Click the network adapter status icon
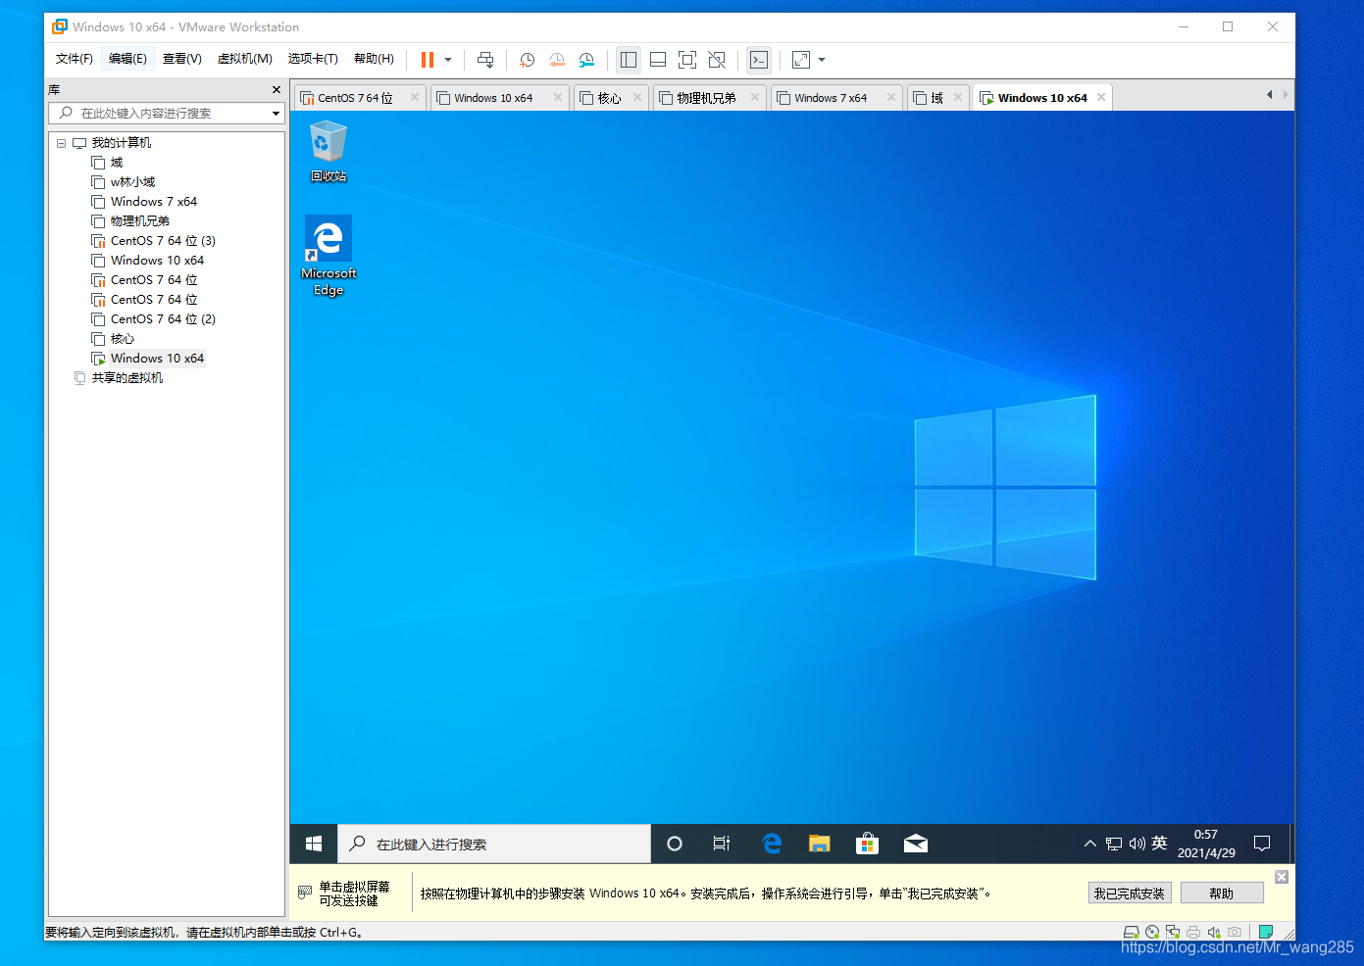This screenshot has width=1364, height=966. point(1173,932)
